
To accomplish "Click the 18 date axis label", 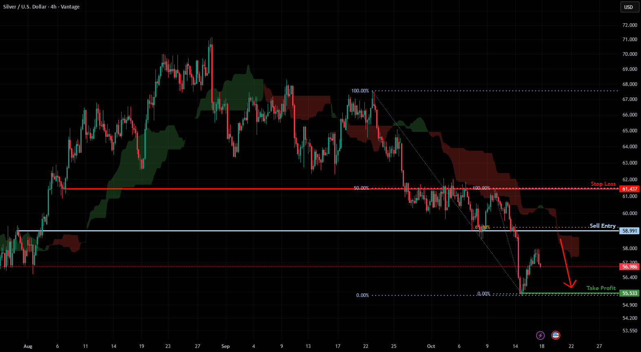I will pyautogui.click(x=541, y=346).
